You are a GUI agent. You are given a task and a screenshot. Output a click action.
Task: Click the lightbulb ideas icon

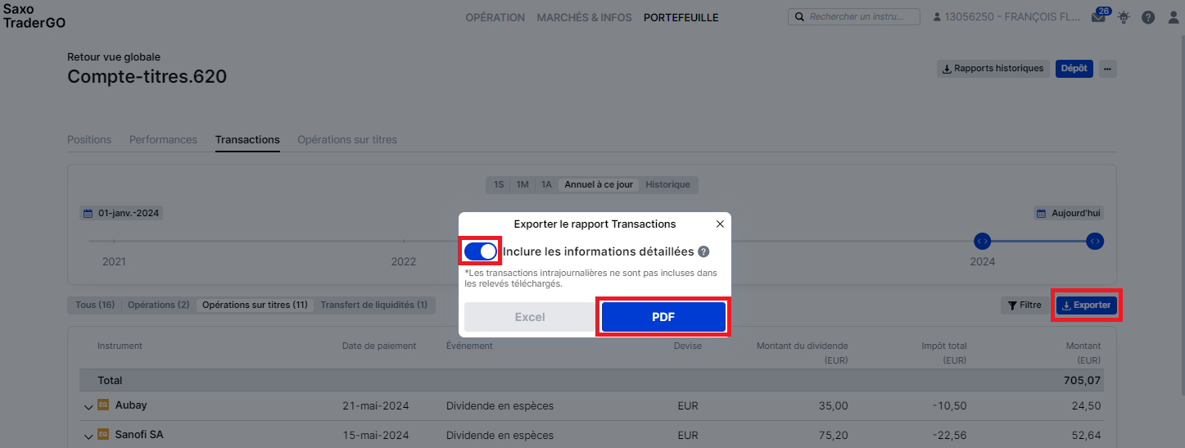[1124, 16]
